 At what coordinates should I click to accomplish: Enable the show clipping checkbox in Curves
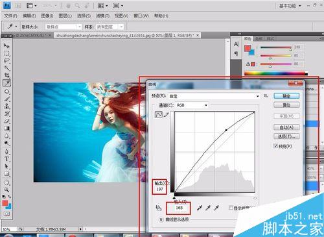(x=231, y=208)
